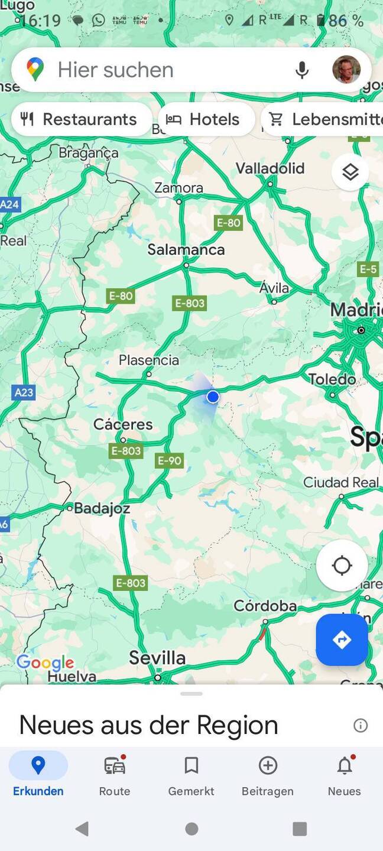
Task: Open the Android recent apps button
Action: [300, 829]
